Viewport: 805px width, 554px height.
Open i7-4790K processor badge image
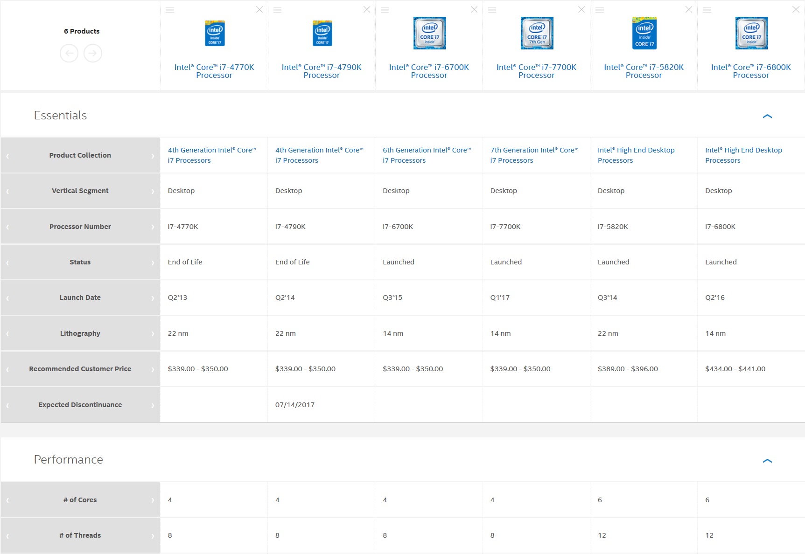click(322, 33)
